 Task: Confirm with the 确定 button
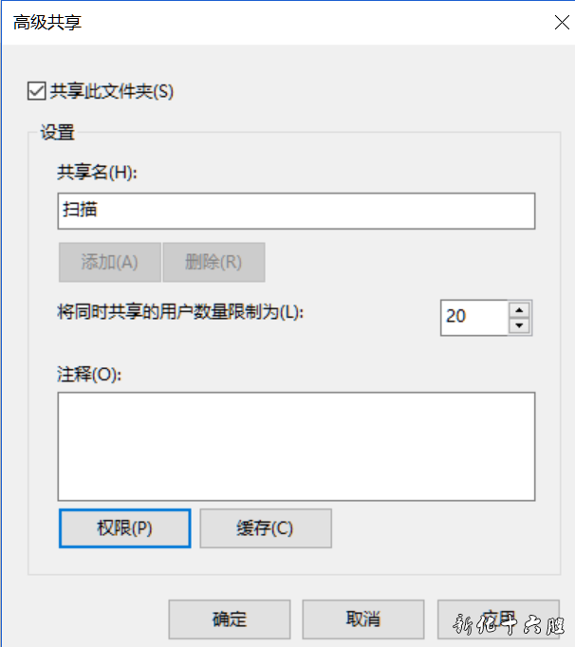coord(230,619)
